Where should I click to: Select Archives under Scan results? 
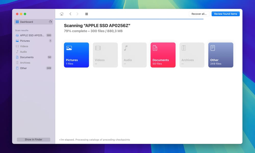(x=25, y=62)
